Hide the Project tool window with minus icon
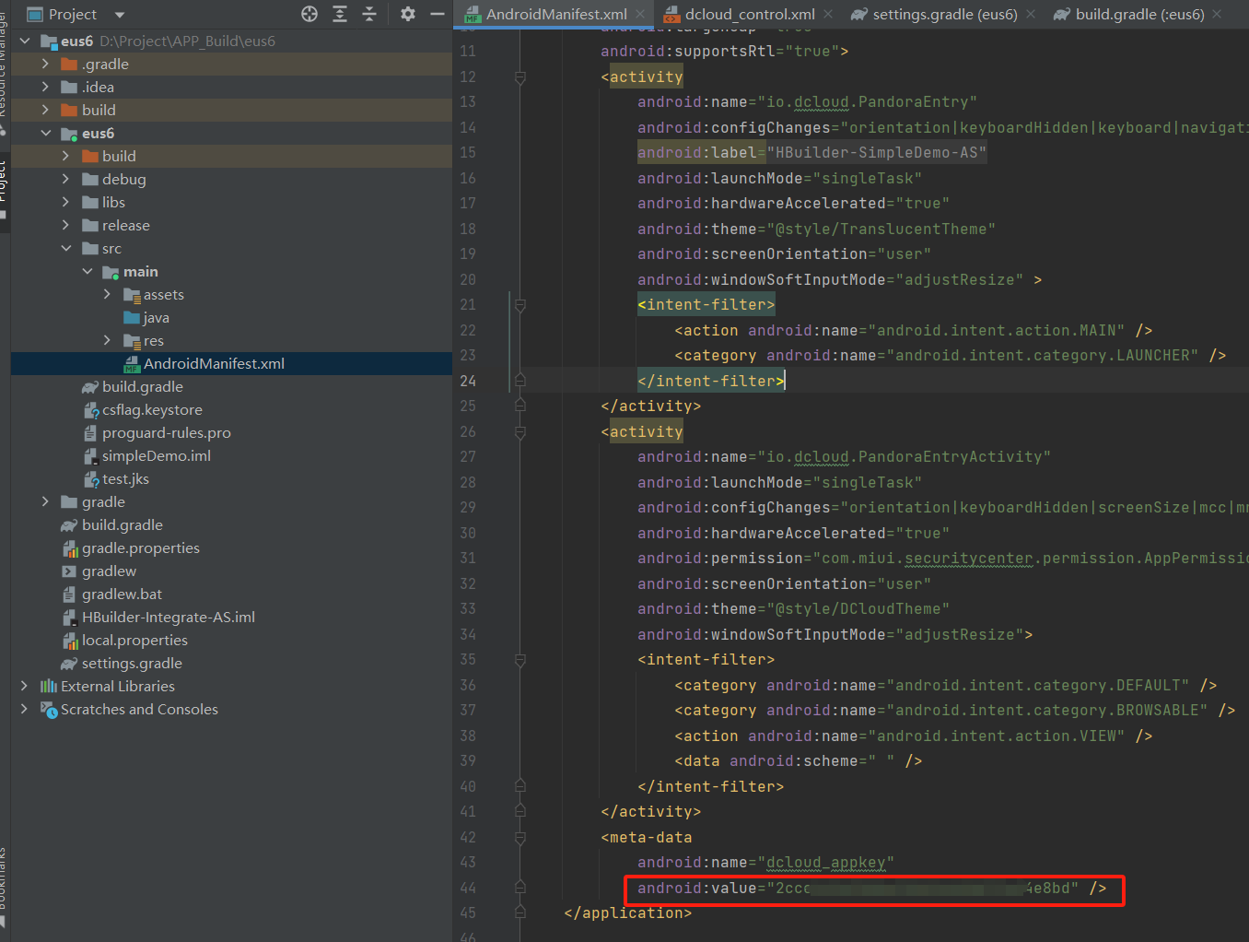The image size is (1249, 942). pyautogui.click(x=438, y=14)
